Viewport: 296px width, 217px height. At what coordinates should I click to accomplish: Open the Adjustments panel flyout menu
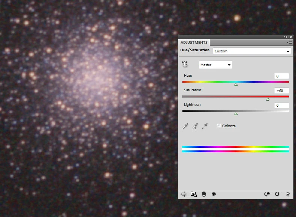(290, 43)
